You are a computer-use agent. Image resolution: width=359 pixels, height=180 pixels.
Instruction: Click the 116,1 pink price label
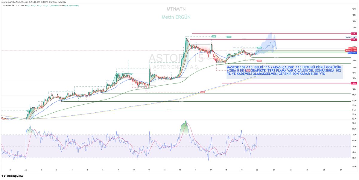(354, 34)
